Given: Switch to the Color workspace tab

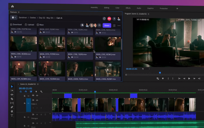Looking at the screenshot, I should point(117,8).
